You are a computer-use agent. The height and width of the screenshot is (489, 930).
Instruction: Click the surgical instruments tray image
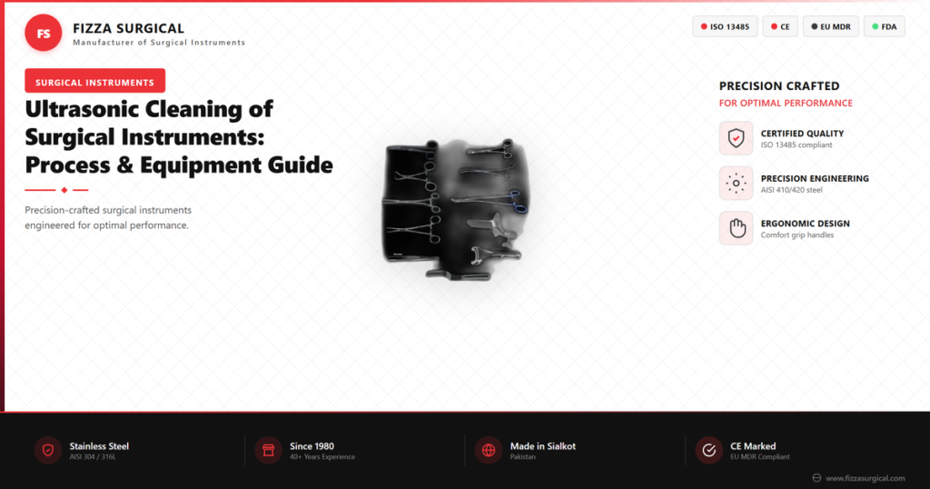point(457,210)
